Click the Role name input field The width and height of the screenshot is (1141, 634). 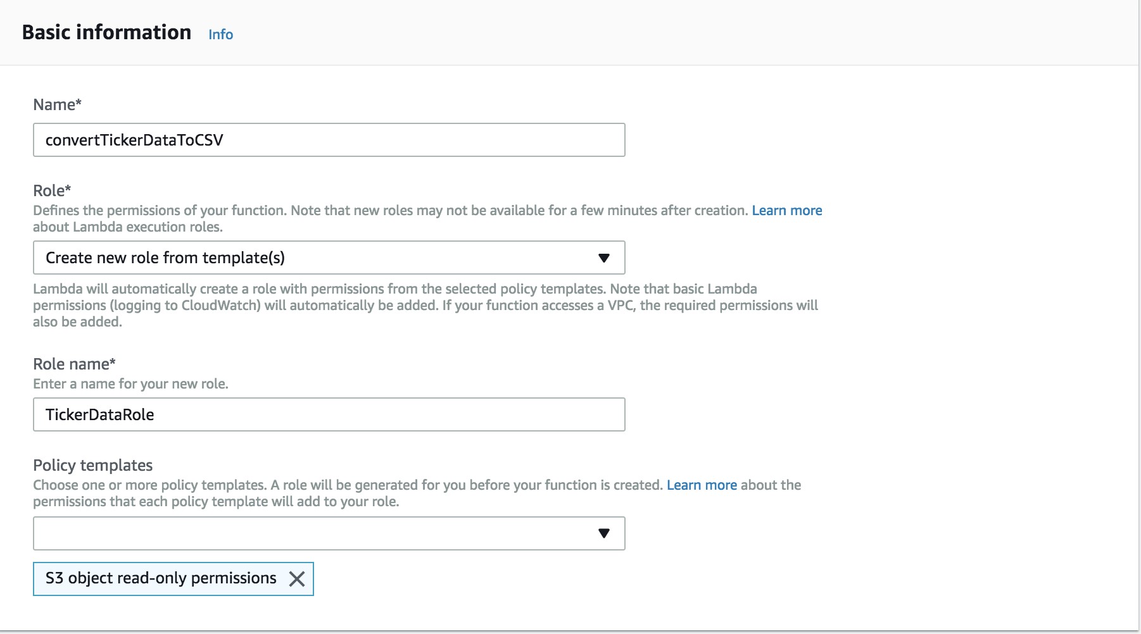329,414
